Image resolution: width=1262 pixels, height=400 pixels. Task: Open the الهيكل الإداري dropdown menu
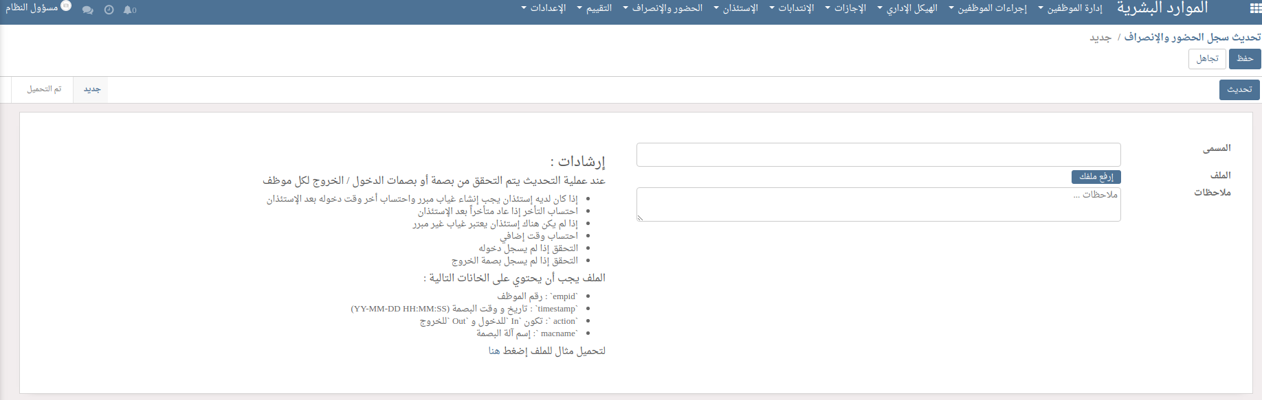(907, 8)
